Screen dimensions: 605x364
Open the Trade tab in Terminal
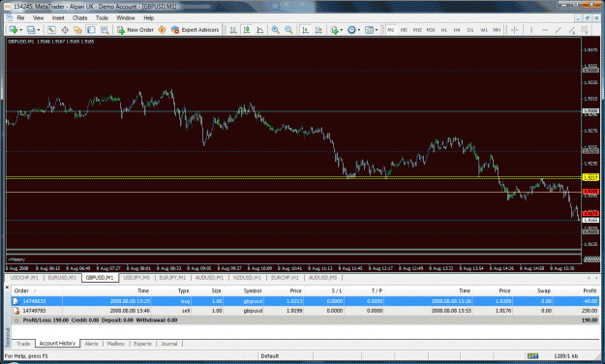(x=23, y=344)
